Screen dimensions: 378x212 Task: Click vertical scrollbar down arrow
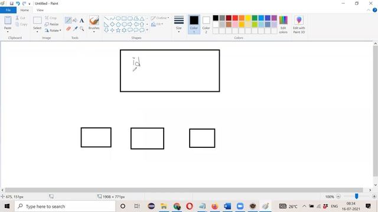[x=376, y=185]
